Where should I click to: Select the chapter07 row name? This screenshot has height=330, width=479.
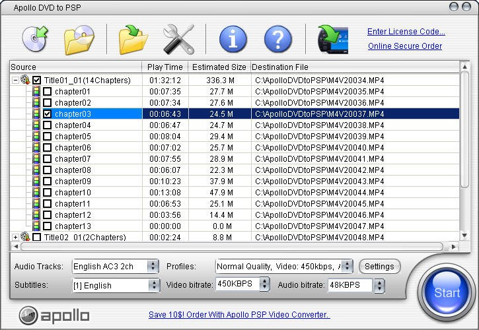pyautogui.click(x=73, y=159)
